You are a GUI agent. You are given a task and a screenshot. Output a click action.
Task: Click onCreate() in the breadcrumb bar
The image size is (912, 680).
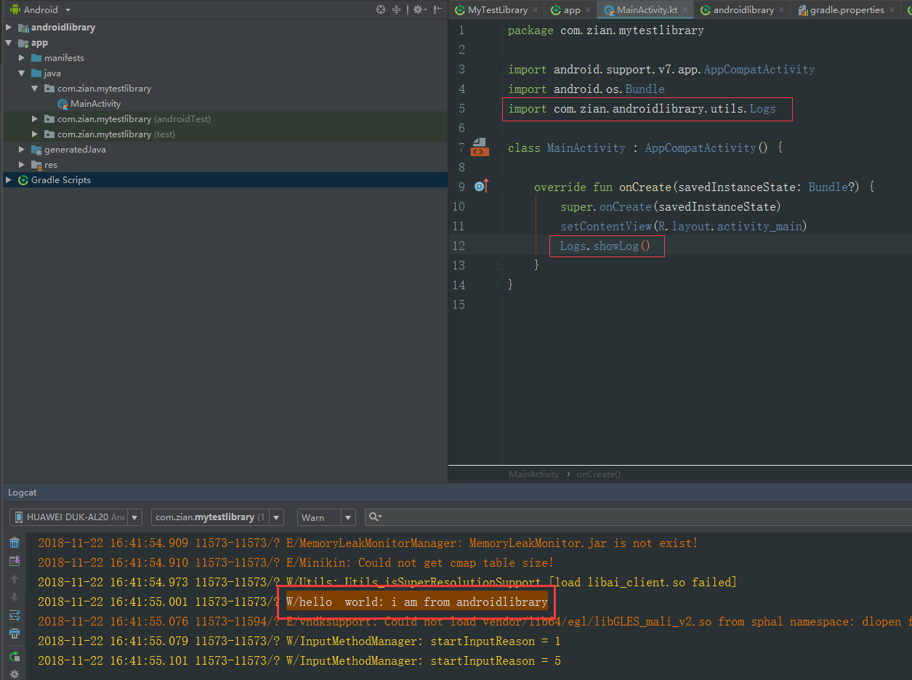point(597,474)
